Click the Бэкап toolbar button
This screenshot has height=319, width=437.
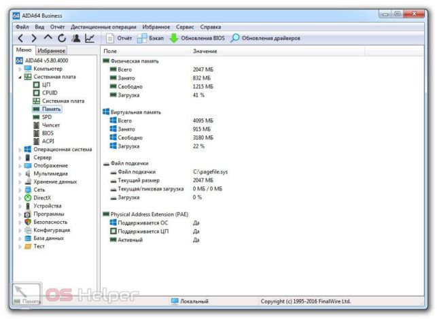click(150, 38)
